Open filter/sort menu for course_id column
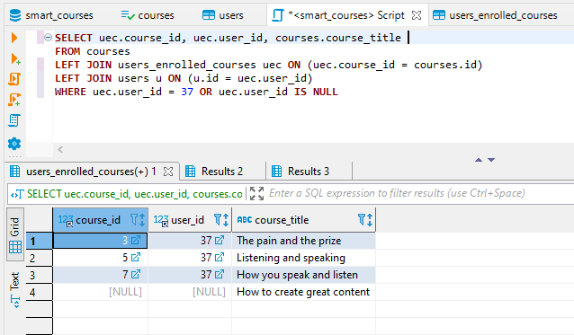The image size is (574, 335). click(x=138, y=220)
